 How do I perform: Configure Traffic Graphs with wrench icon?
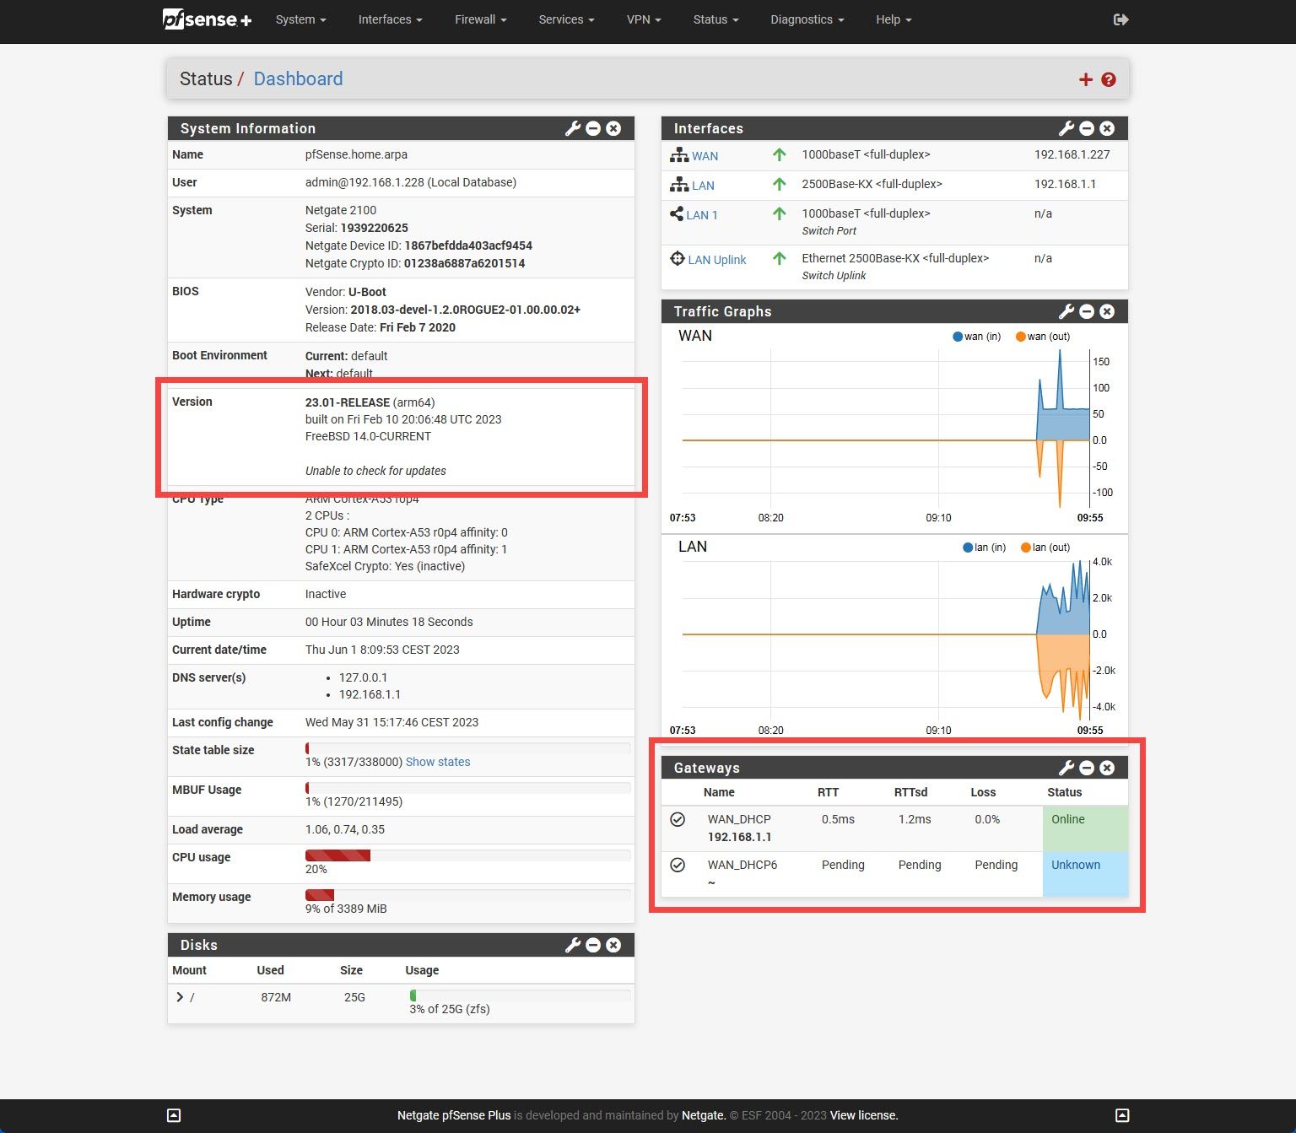click(x=1066, y=311)
